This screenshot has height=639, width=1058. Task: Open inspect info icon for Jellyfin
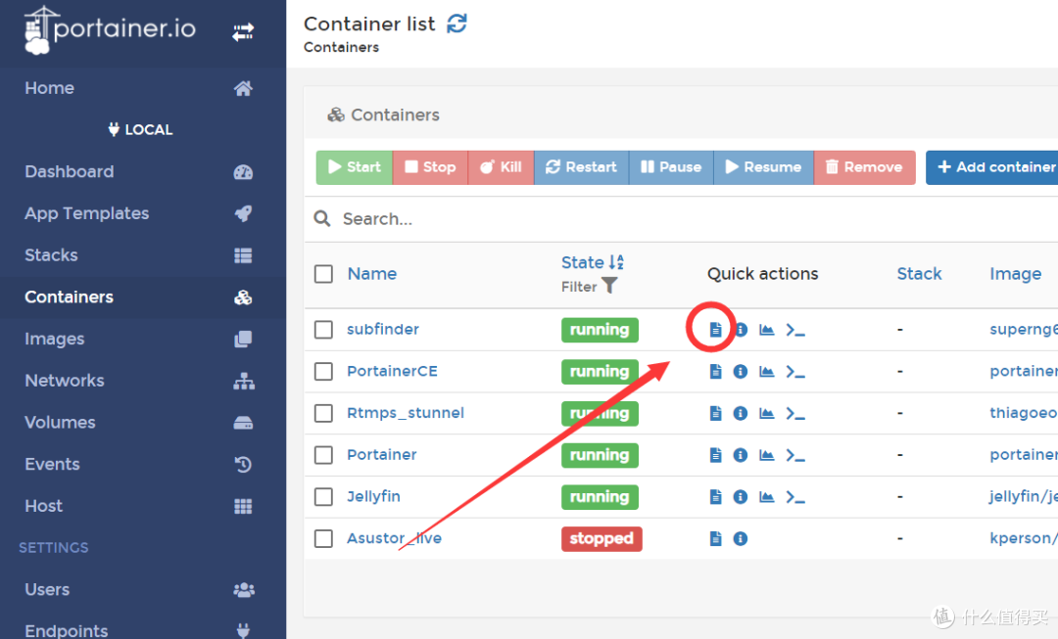(x=741, y=497)
